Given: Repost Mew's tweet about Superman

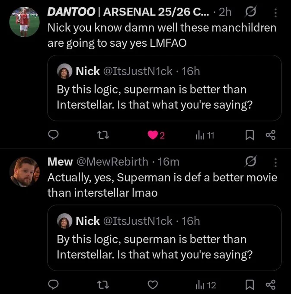Looking at the screenshot, I should point(103,284).
